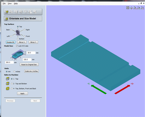Open step 2 icon in wizard toolbar
Image resolution: width=145 pixels, height=117 pixels.
tap(11, 12)
